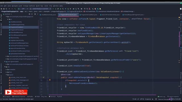
Task: Open the Structure side tool window
Action: tap(1, 79)
